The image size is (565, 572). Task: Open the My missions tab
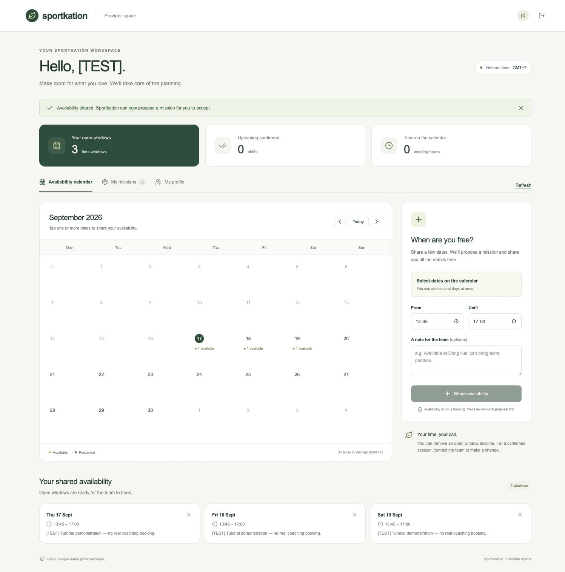(123, 182)
